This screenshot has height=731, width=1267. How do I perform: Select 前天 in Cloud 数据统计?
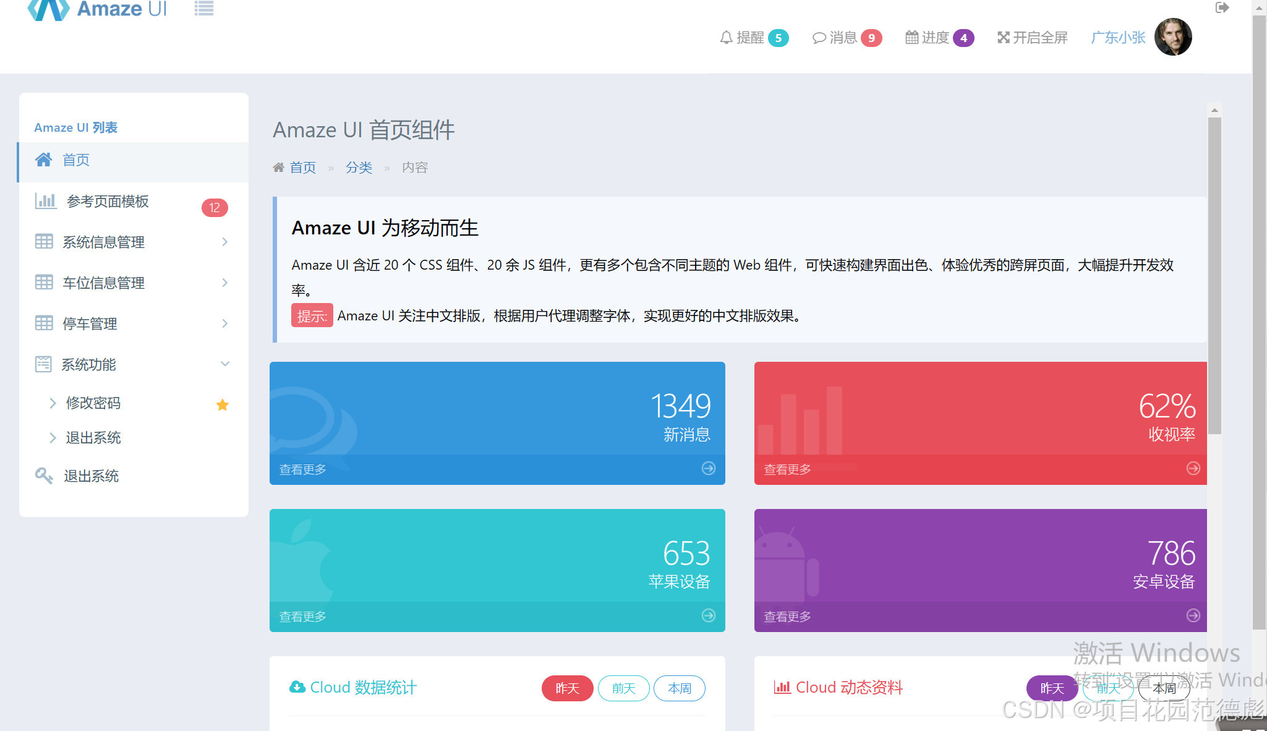(623, 688)
